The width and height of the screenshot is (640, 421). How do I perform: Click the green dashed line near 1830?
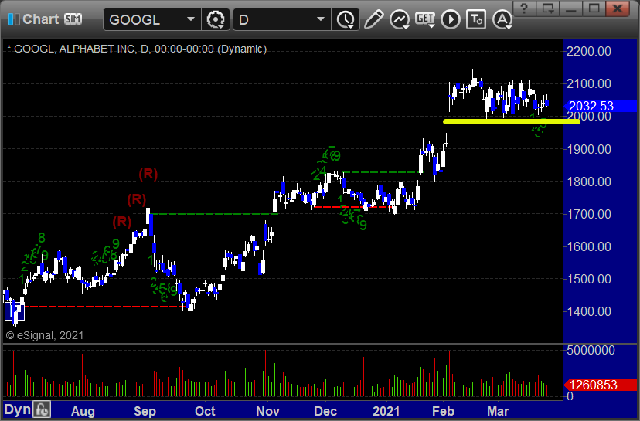click(x=383, y=172)
